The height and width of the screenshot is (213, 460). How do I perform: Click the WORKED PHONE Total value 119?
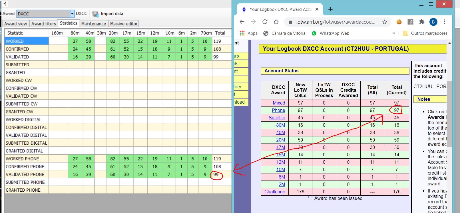coord(217,159)
